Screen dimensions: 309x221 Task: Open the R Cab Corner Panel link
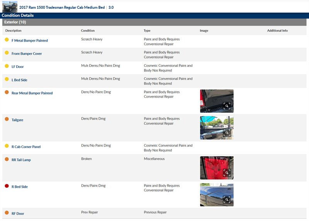point(26,147)
